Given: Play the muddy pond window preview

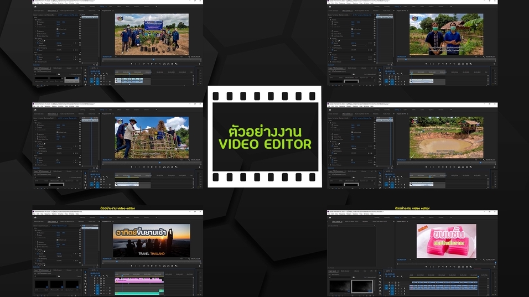Looking at the screenshot, I should pos(447,167).
